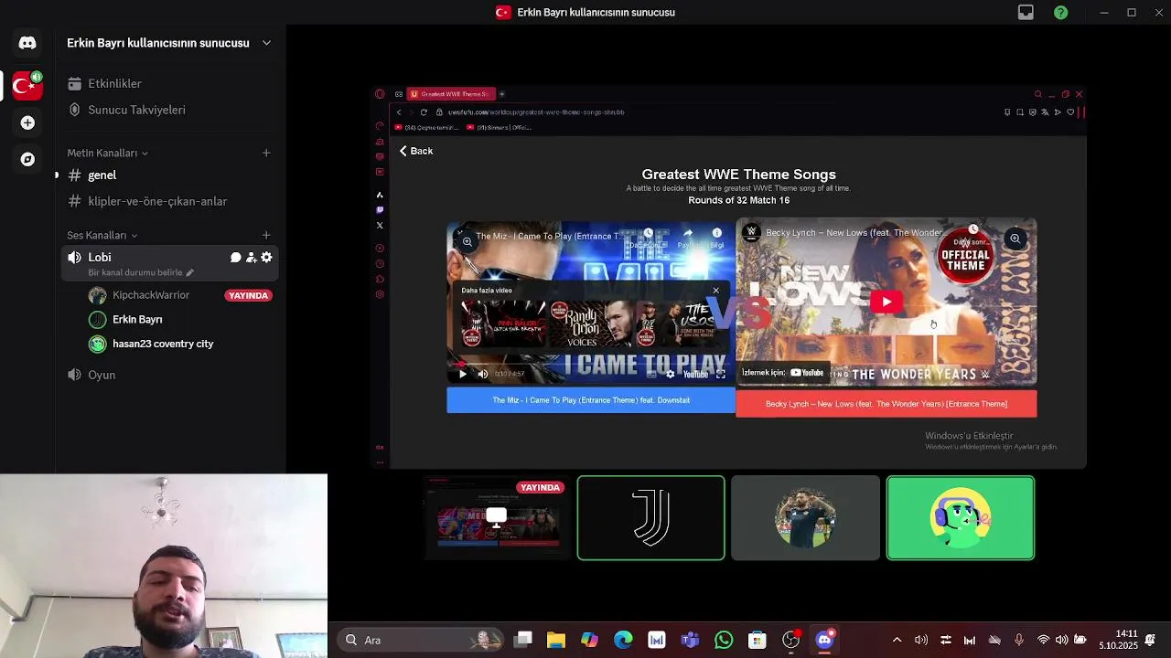Open YouTube player settings gear on Miz video
This screenshot has height=658, width=1171.
point(670,374)
